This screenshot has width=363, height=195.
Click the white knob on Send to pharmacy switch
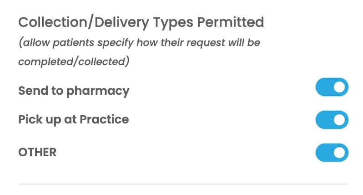click(x=339, y=87)
